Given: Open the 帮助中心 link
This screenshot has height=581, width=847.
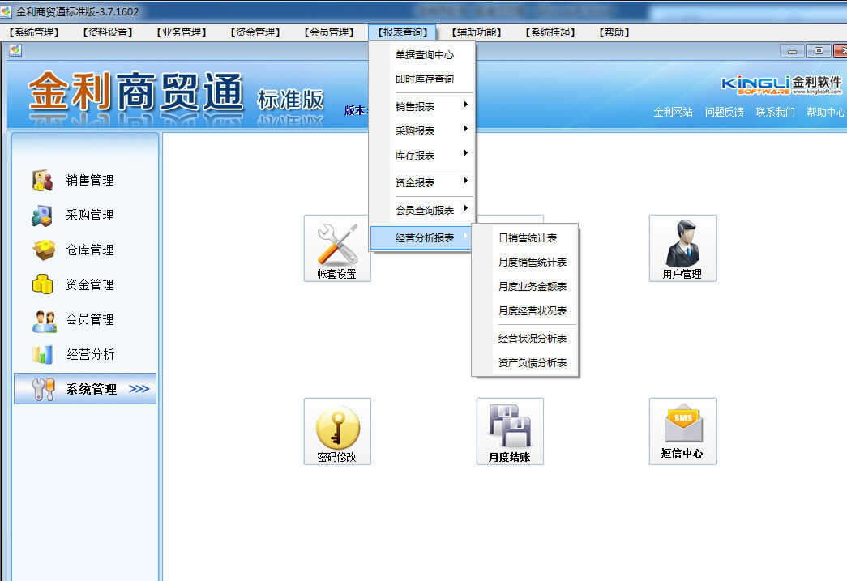Looking at the screenshot, I should coord(826,113).
